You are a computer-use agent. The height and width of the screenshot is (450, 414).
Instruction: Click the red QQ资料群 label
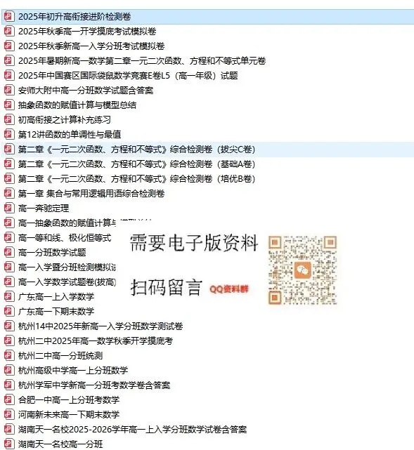tap(229, 289)
